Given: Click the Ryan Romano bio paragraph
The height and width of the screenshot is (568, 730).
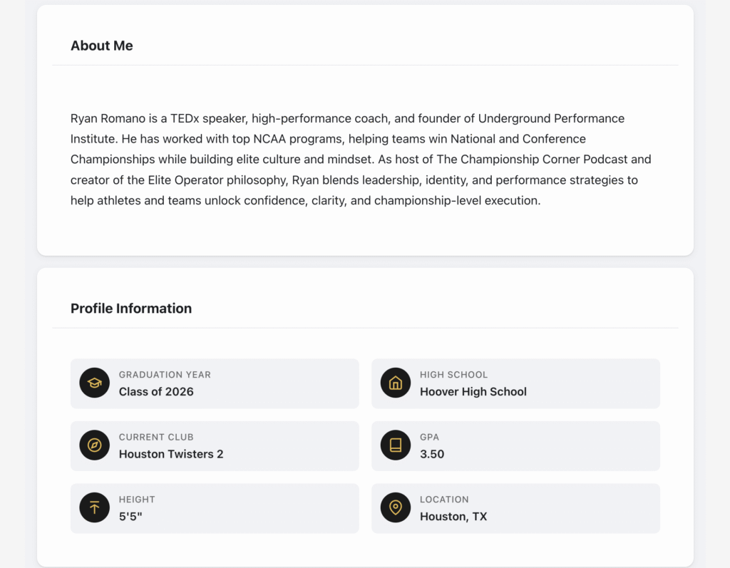Looking at the screenshot, I should click(360, 159).
